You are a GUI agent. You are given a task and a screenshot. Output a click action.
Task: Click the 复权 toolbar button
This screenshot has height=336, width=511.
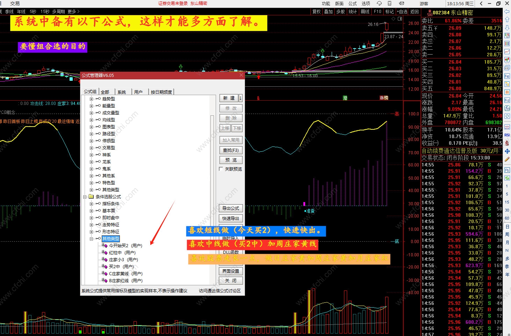click(x=317, y=12)
